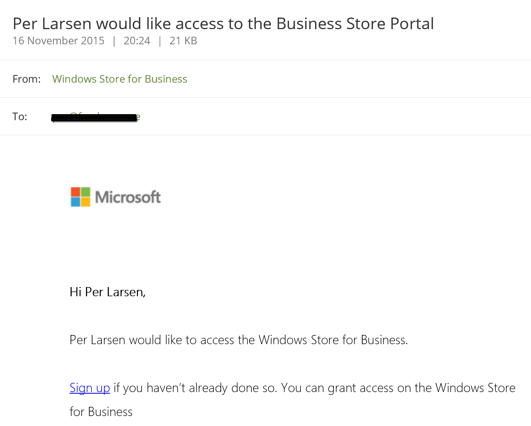Click the 21 KB message size
Image resolution: width=531 pixels, height=426 pixels.
[x=183, y=41]
